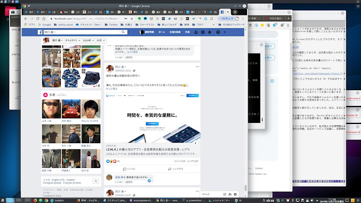Click the Facebook search magnifier icon
The image size is (361, 203).
(x=123, y=32)
